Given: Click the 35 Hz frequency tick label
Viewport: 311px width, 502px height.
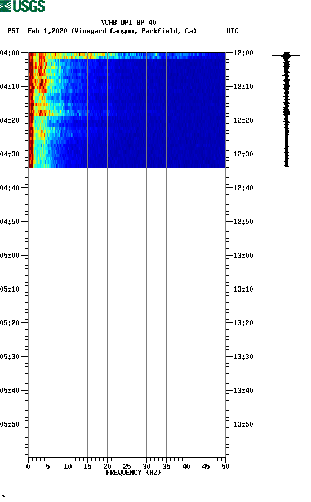Looking at the screenshot, I should pyautogui.click(x=166, y=467).
